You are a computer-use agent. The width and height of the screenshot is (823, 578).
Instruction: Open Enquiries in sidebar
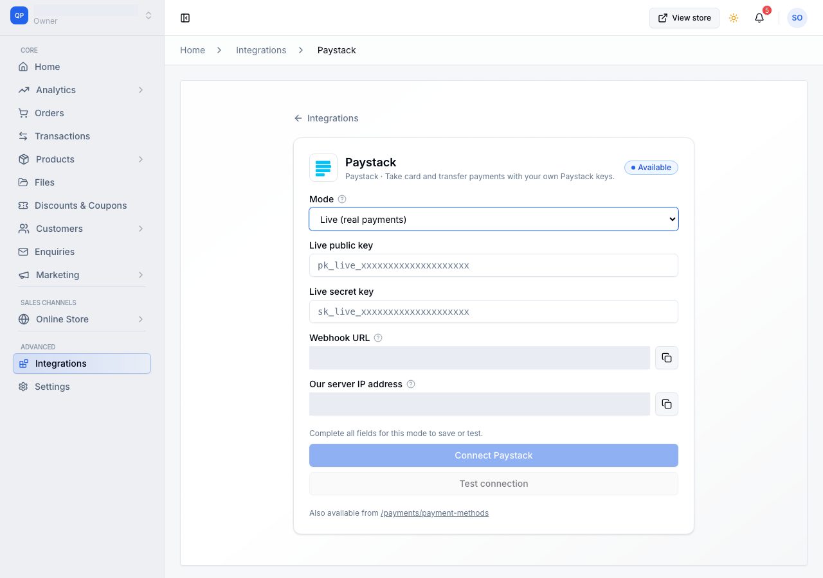pyautogui.click(x=82, y=252)
